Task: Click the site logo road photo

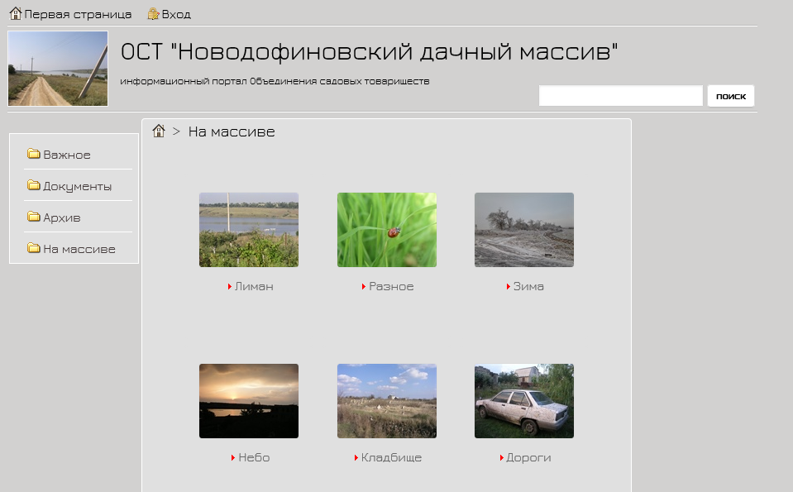Action: [58, 69]
